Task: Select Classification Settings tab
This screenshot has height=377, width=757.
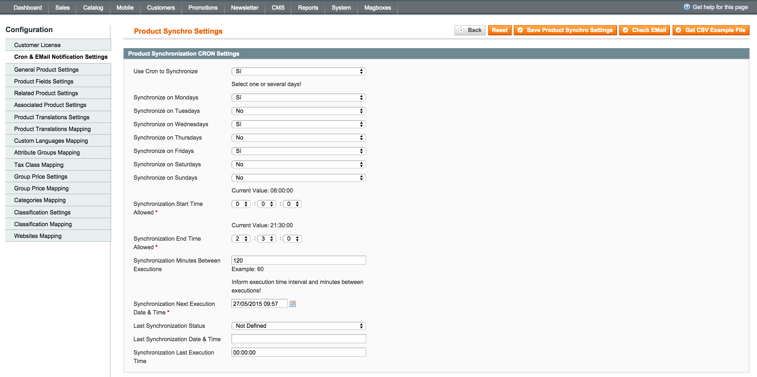Action: click(x=58, y=212)
